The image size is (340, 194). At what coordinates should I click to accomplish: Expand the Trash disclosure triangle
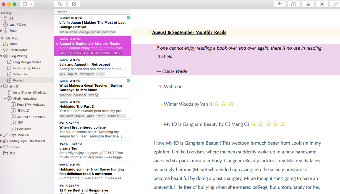tap(1, 31)
